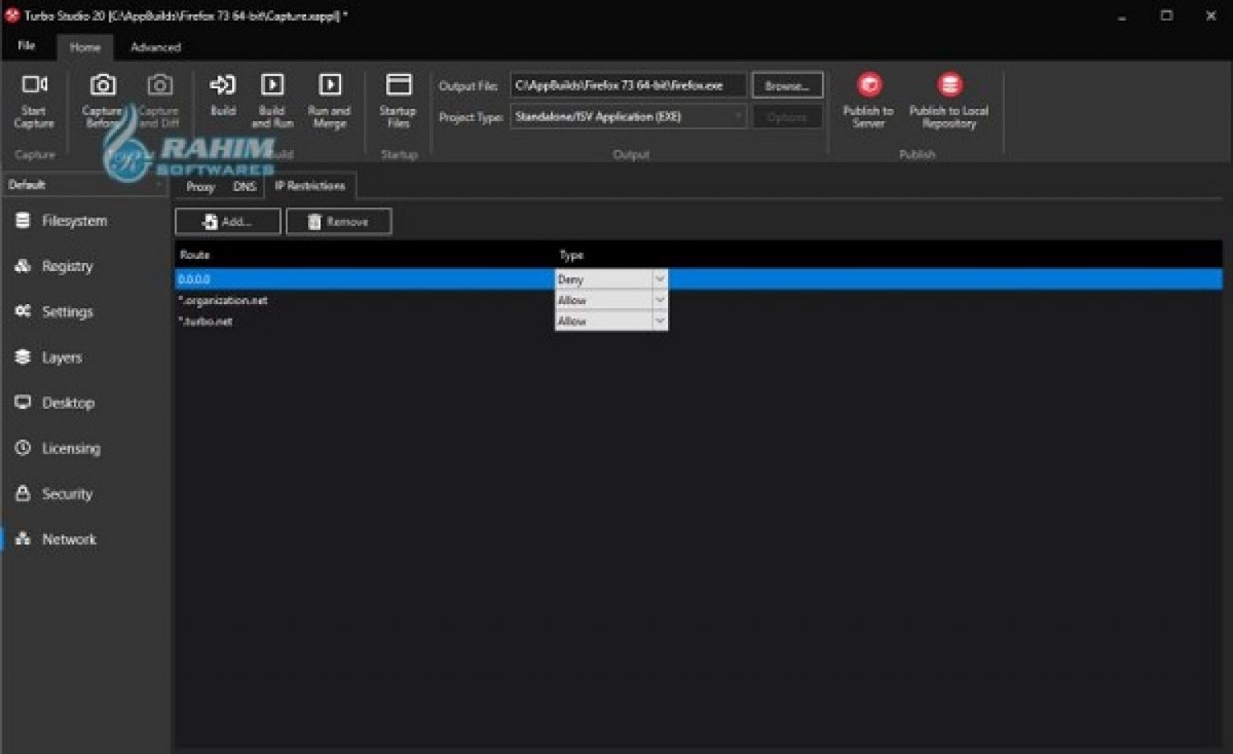
Task: Click the Add button
Action: [227, 221]
